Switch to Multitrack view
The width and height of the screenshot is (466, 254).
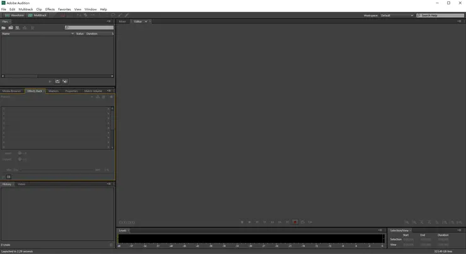(x=37, y=15)
